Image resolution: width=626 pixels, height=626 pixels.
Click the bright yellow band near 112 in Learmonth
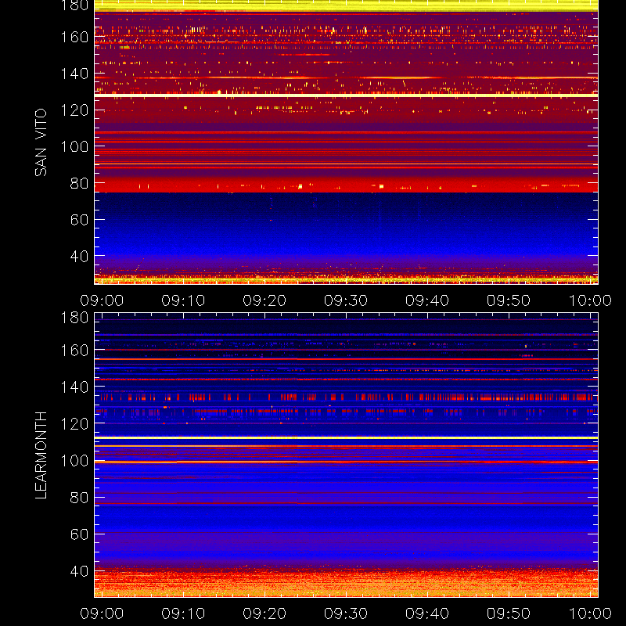(x=346, y=438)
